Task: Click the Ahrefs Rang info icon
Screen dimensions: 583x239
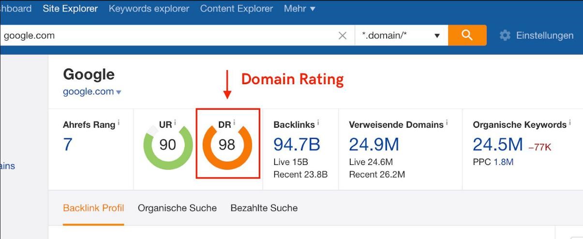Action: click(119, 123)
